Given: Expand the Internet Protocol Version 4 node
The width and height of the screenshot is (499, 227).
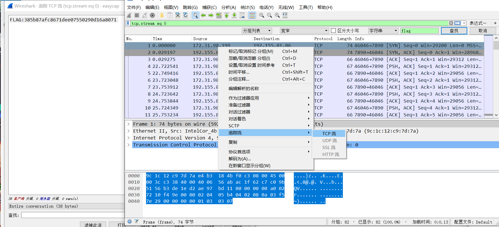Looking at the screenshot, I should (x=128, y=138).
